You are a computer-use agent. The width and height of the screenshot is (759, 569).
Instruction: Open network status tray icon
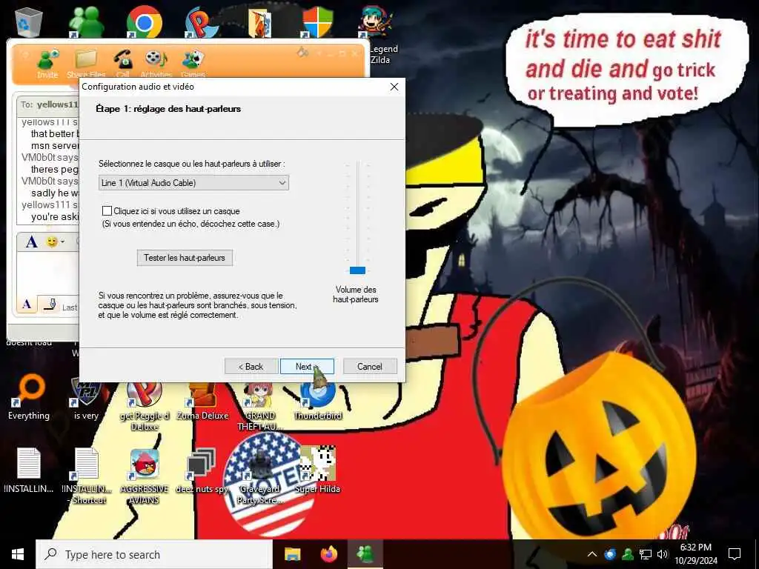pyautogui.click(x=646, y=554)
